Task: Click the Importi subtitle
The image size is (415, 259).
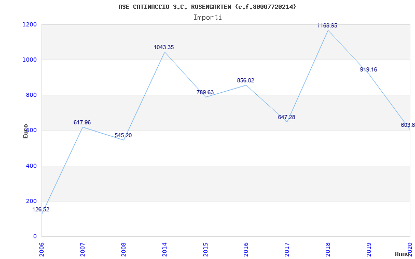Action: (207, 18)
